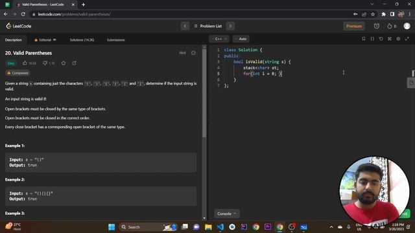Viewport: 415px width, 233px height.
Task: Open the C++ language dropdown
Action: 219,39
